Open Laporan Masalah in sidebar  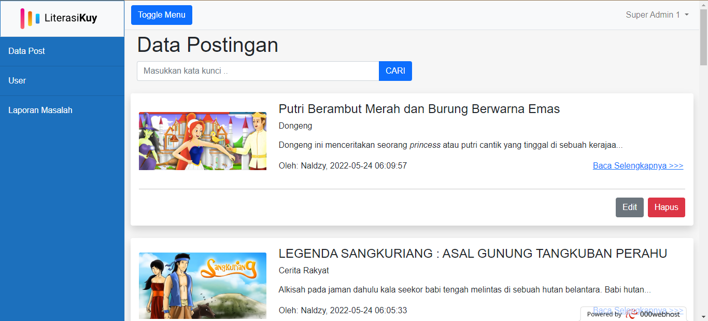tap(62, 110)
